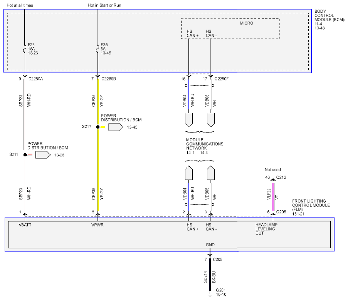Click the VDB04 upper off-page connector arrow
Screen dimensions: 348x300
click(x=189, y=120)
